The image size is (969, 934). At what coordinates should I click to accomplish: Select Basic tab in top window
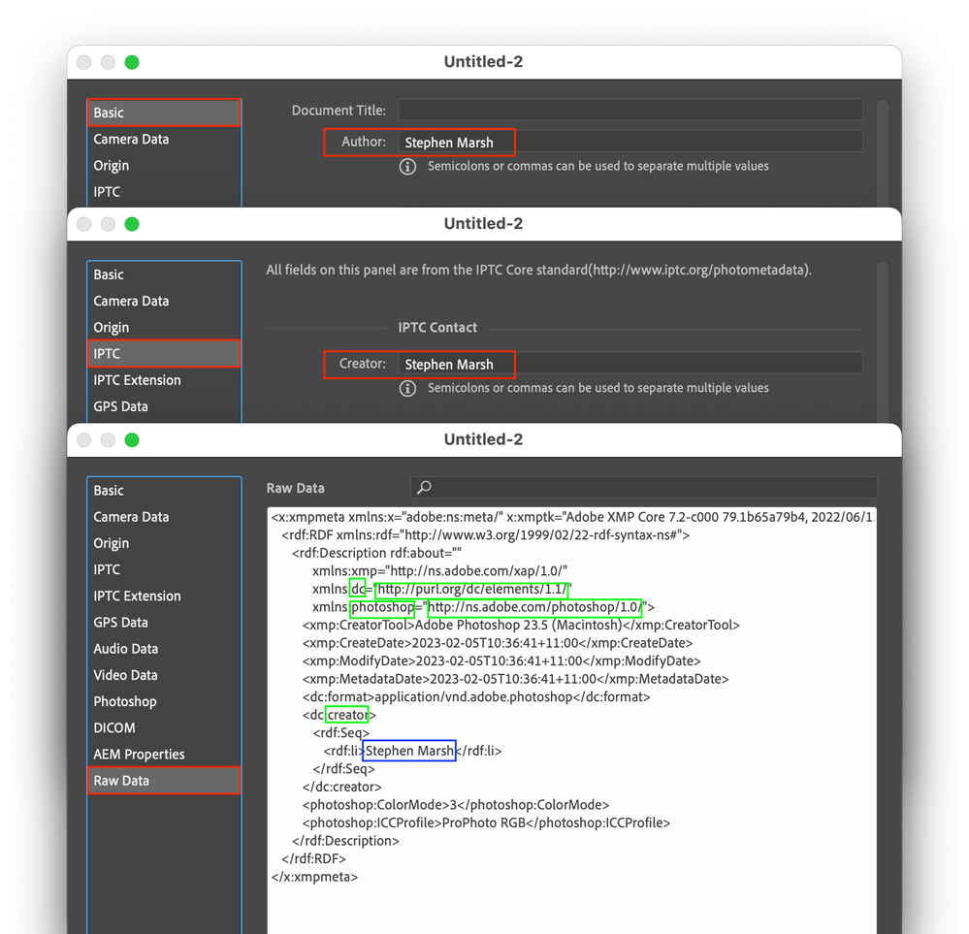click(x=164, y=113)
